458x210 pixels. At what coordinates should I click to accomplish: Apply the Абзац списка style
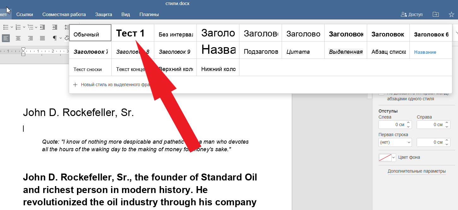(388, 50)
